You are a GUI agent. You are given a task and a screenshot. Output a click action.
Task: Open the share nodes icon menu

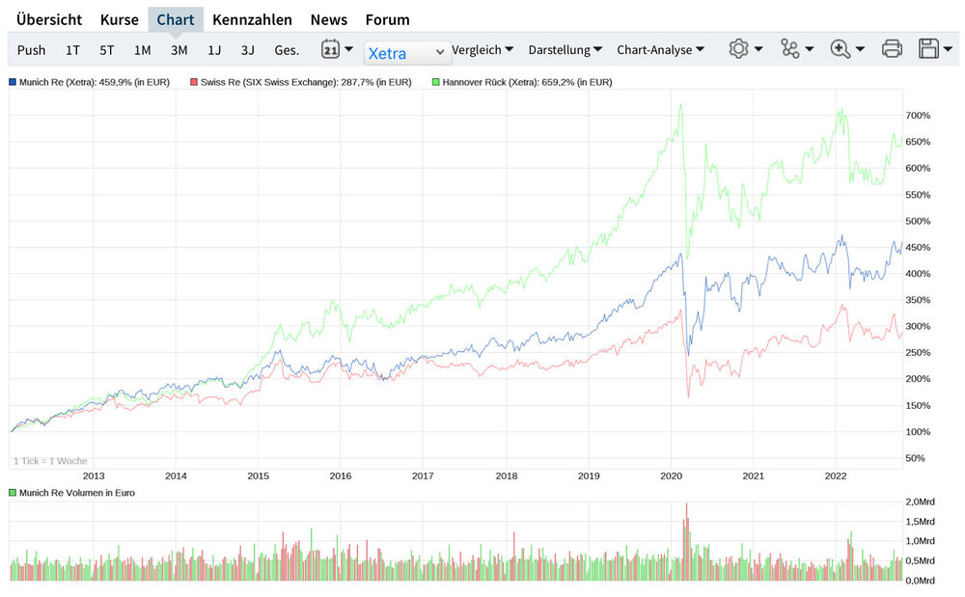(x=790, y=49)
